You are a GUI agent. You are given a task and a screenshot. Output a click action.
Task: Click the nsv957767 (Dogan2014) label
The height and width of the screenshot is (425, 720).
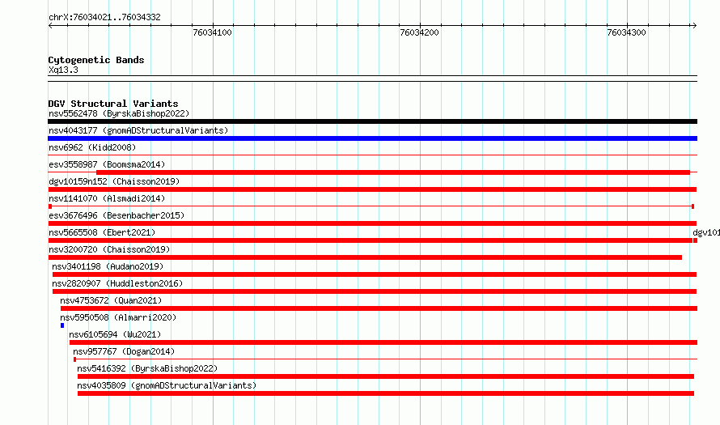pos(124,351)
